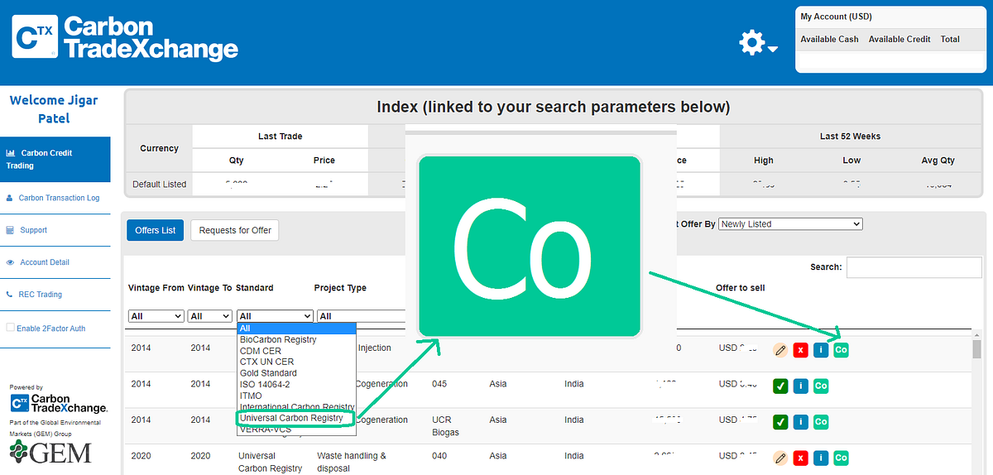Click Available Cash in My Account panel
This screenshot has height=475, width=993.
[830, 39]
